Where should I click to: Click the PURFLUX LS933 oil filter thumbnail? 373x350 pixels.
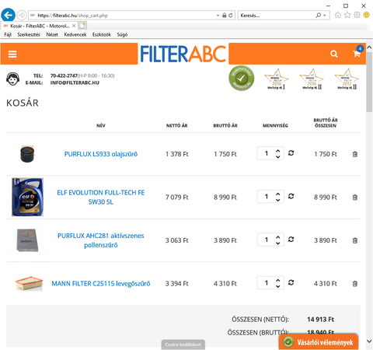pyautogui.click(x=27, y=154)
